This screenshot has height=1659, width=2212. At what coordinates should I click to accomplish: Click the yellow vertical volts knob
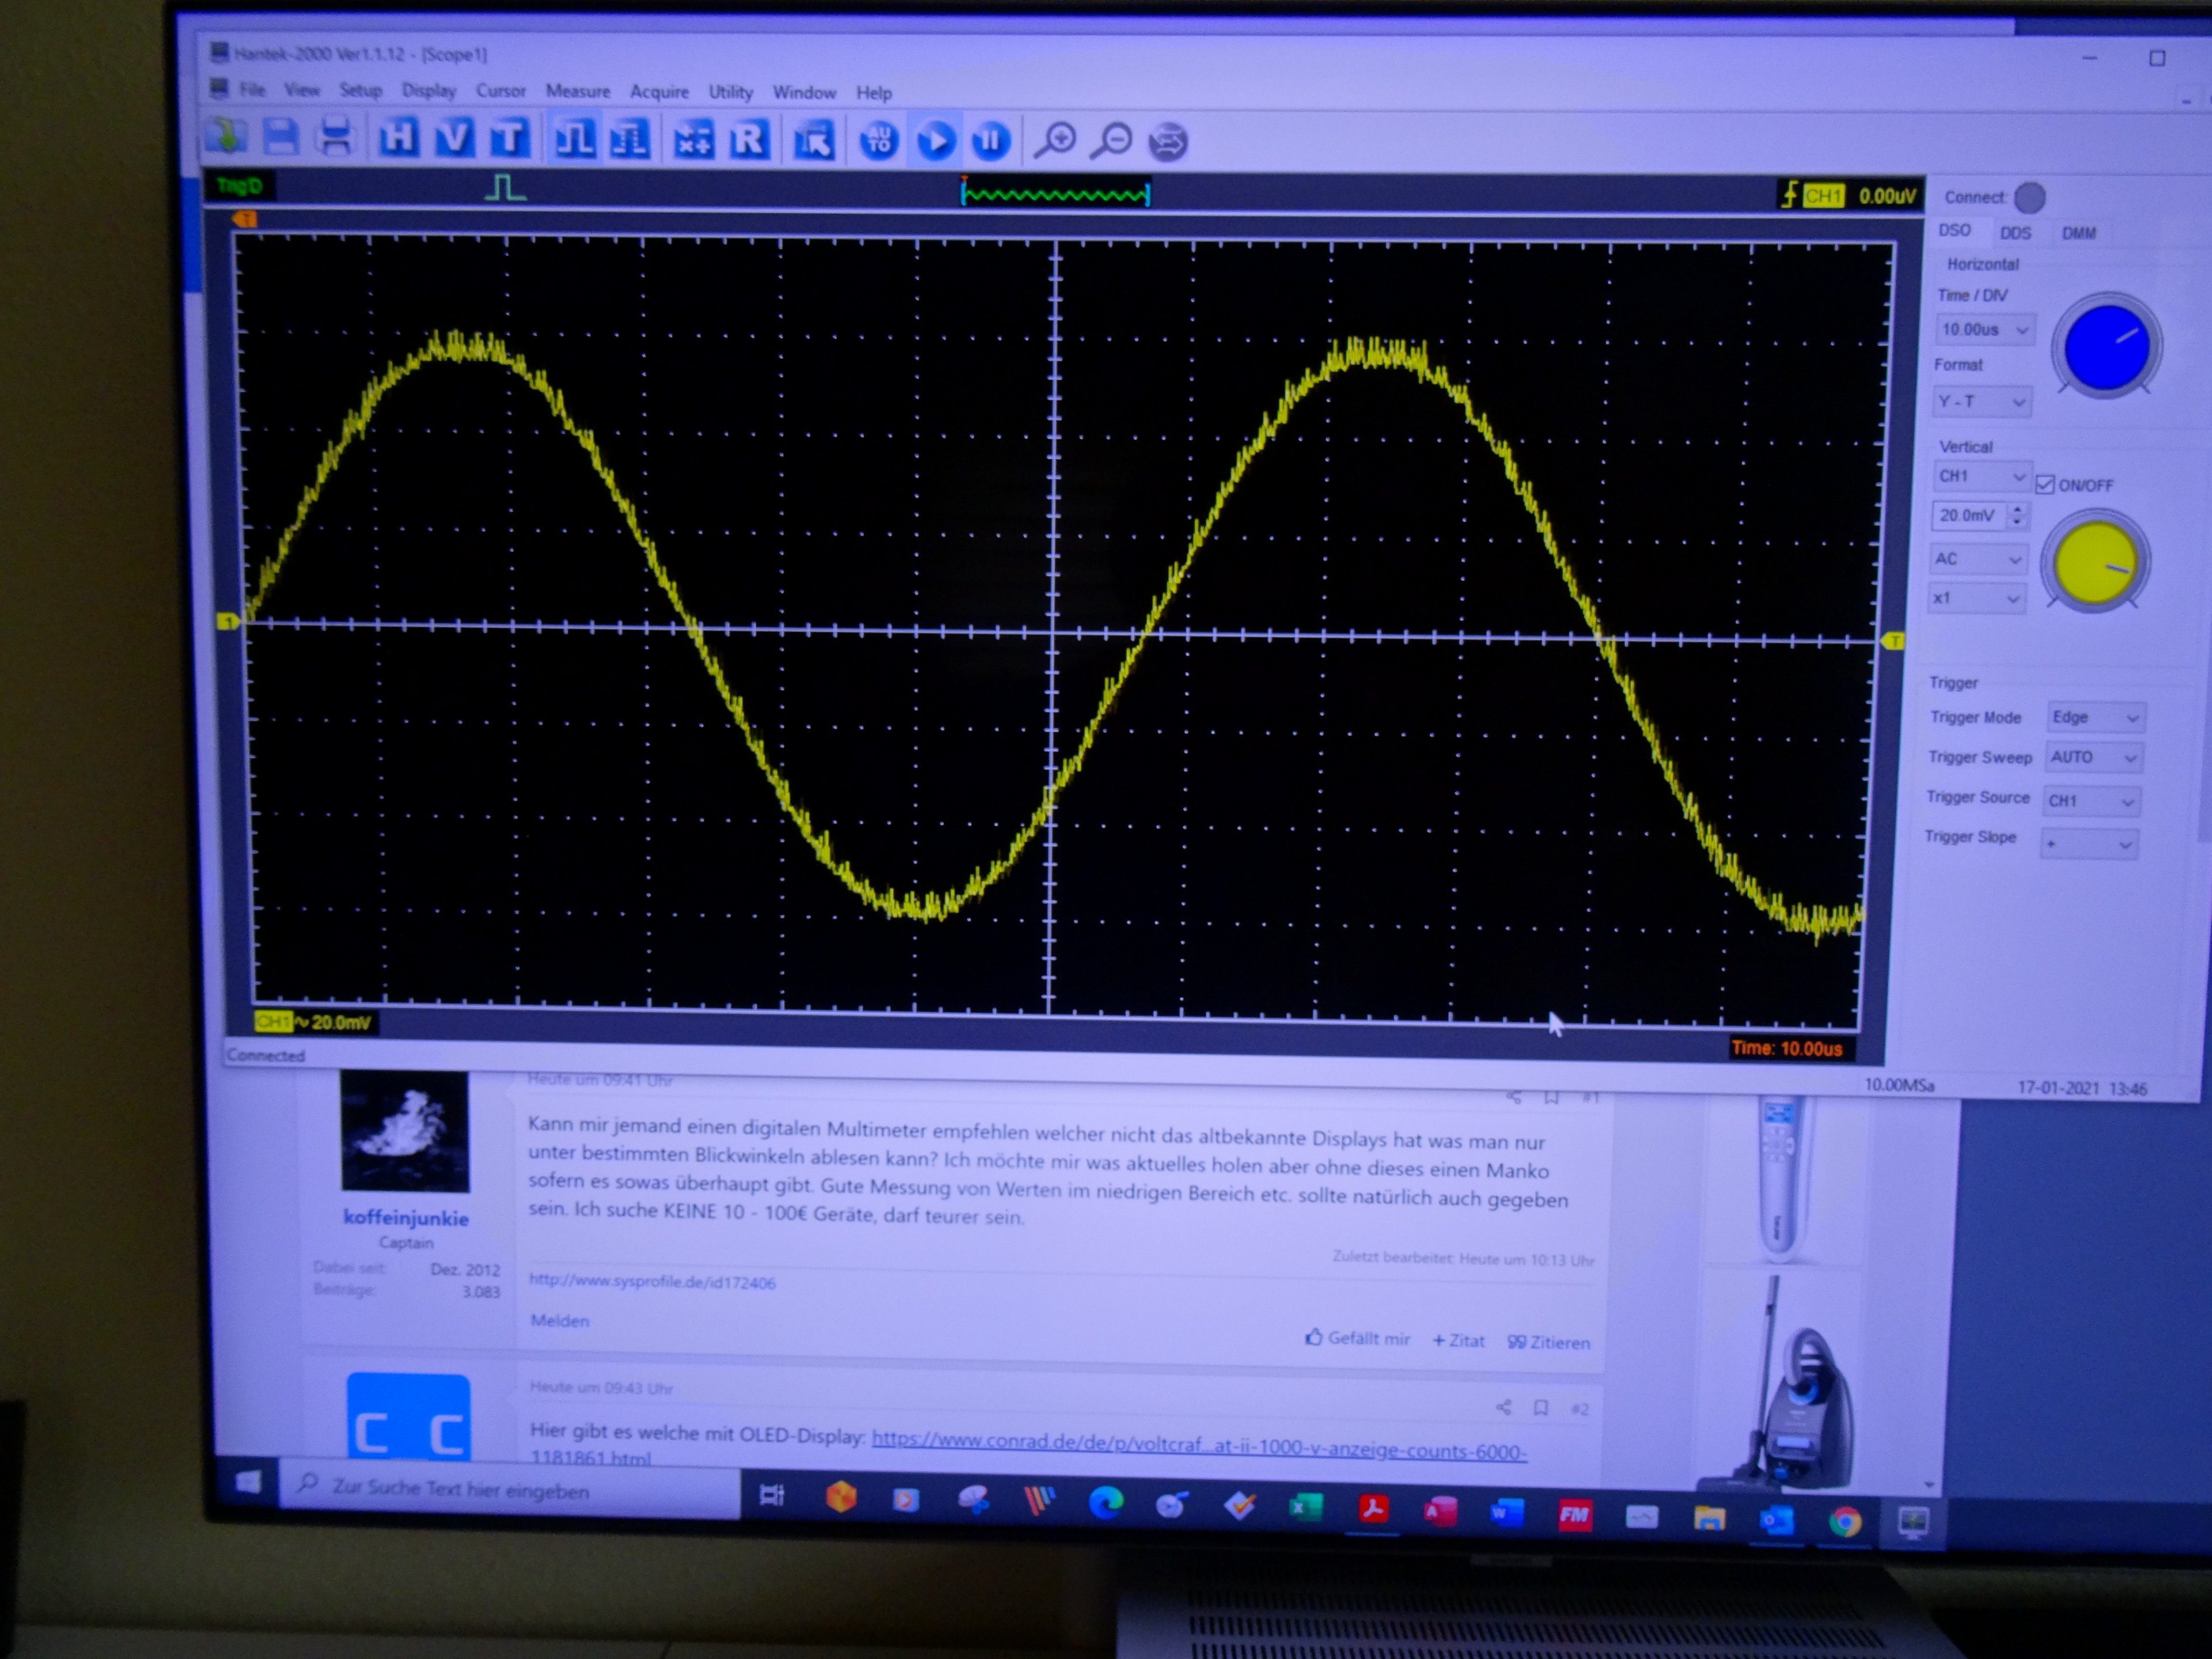[x=2094, y=563]
